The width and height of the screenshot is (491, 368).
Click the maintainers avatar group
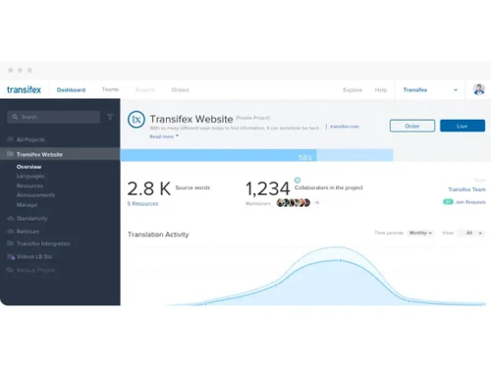294,203
